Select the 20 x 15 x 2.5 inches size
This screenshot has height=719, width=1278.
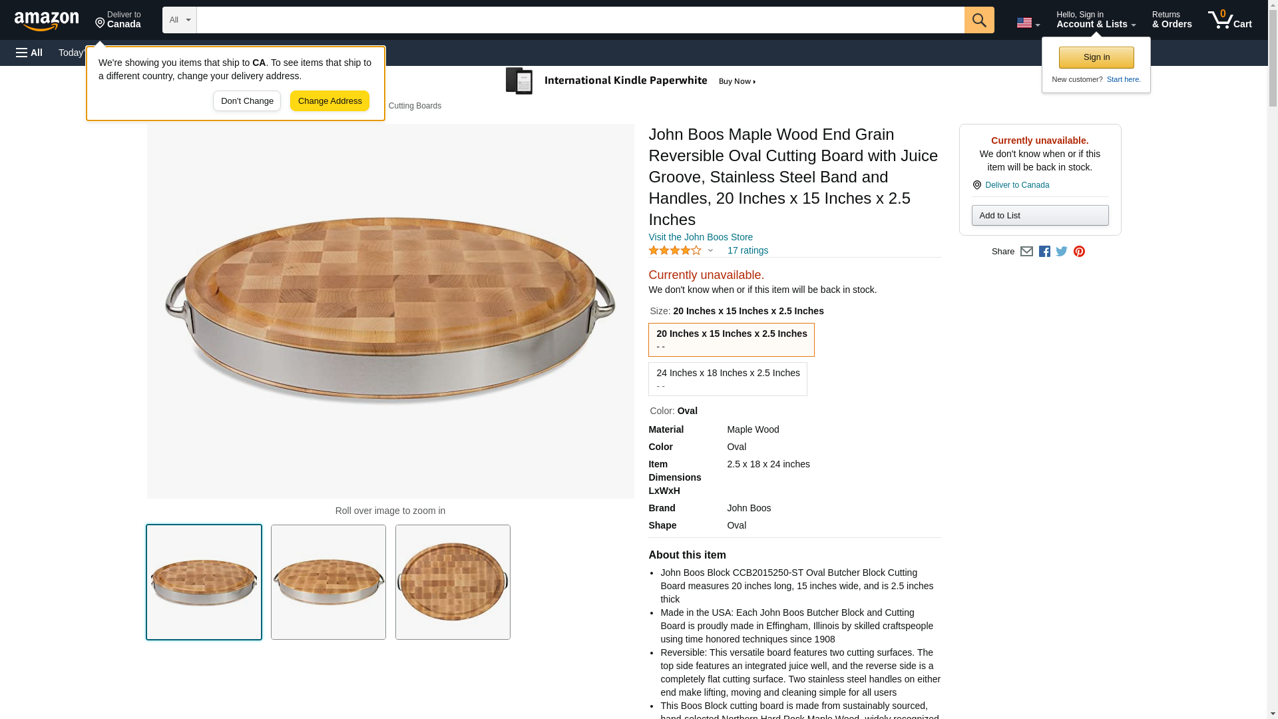(731, 340)
